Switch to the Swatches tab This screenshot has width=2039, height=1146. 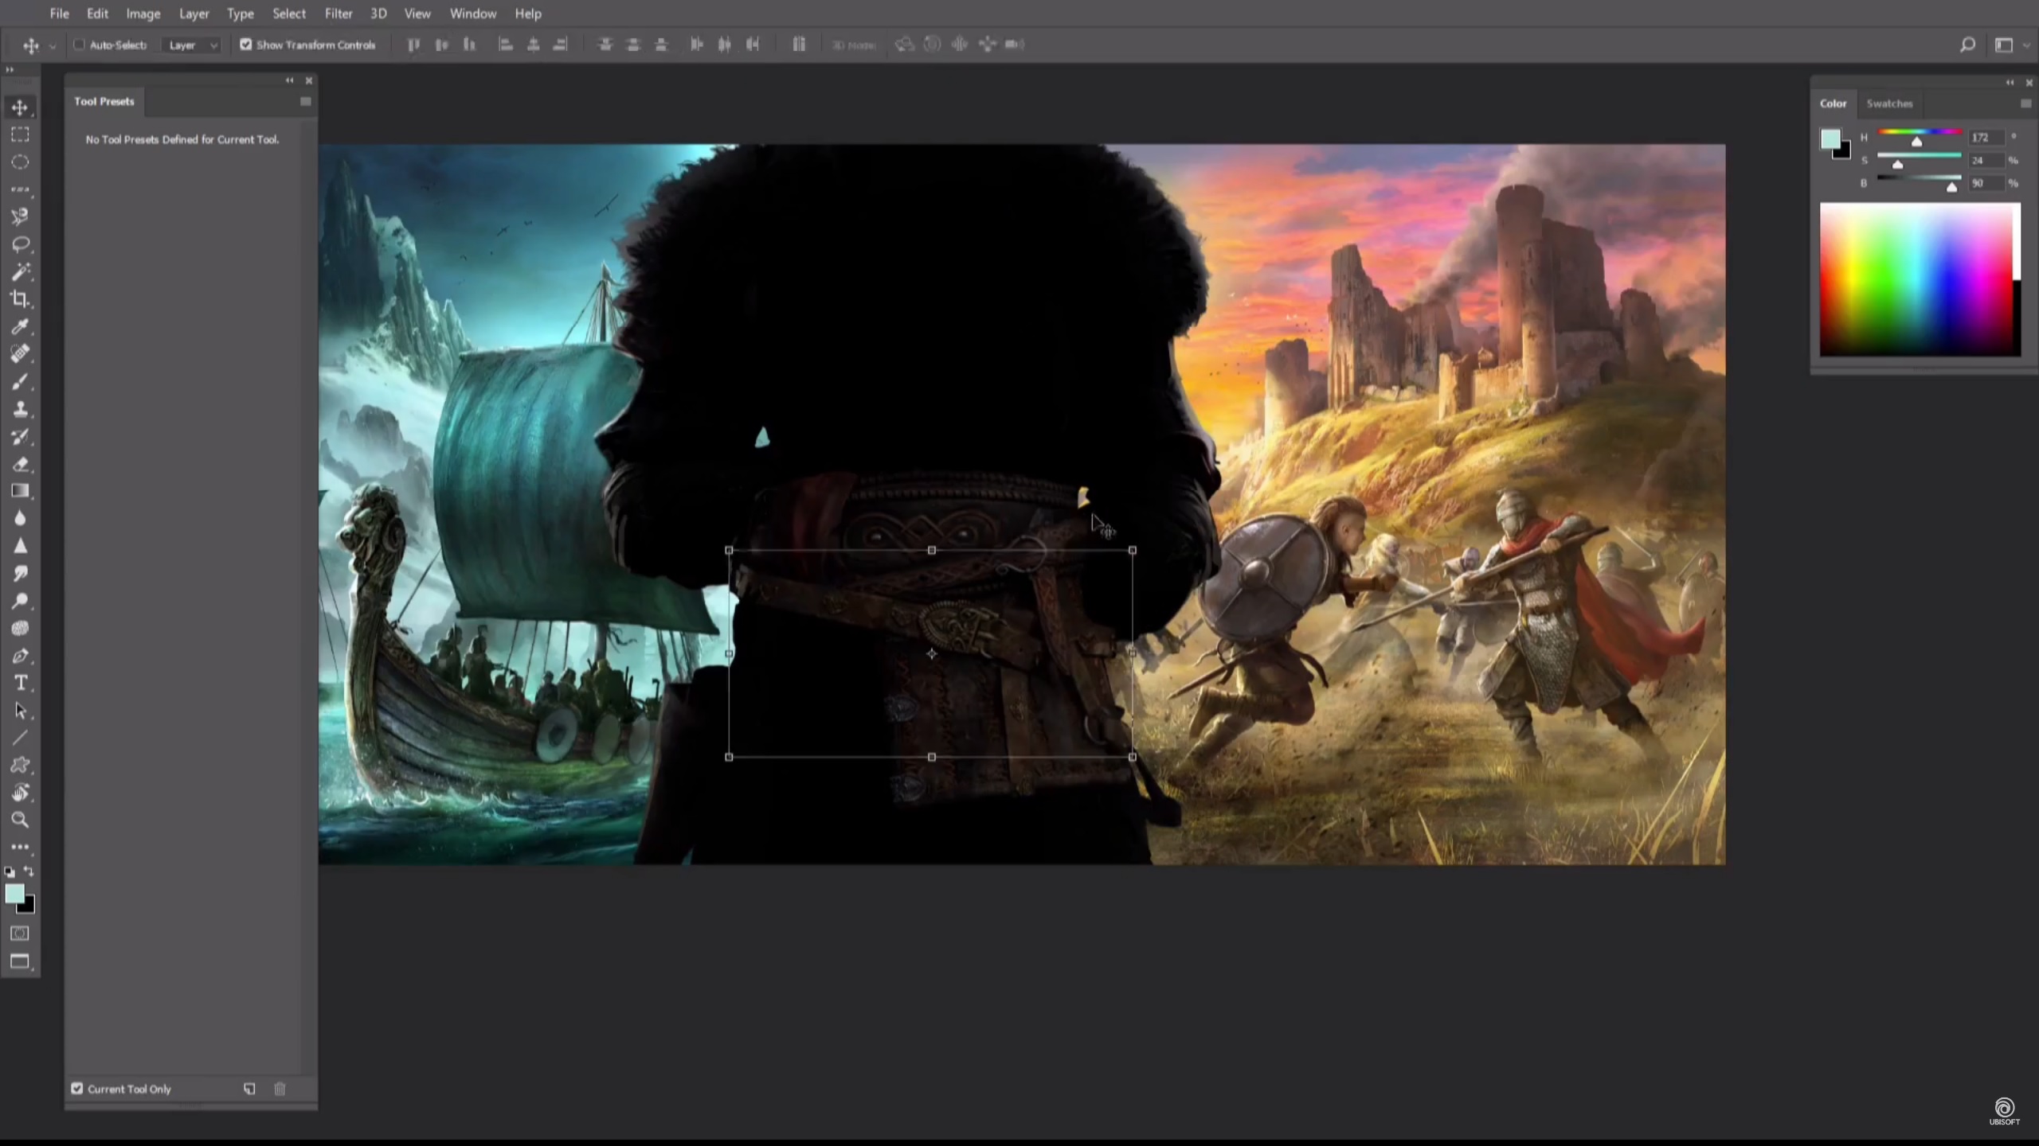1888,103
